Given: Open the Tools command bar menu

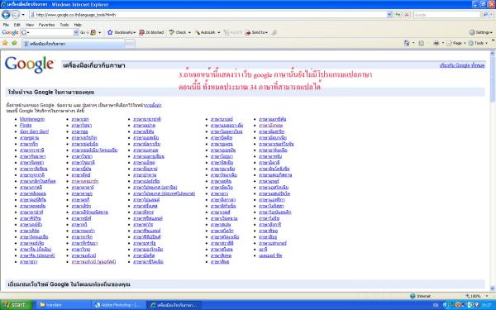Looking at the screenshot, I should click(x=478, y=43).
